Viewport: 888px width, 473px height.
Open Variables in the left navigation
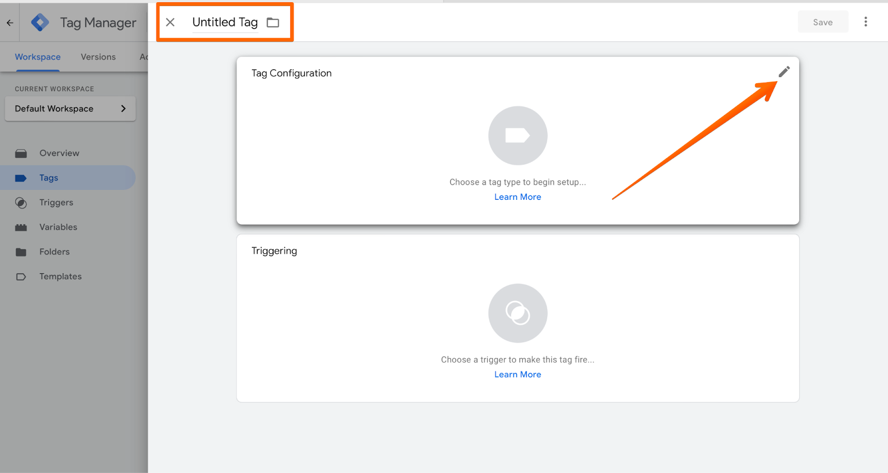pos(58,227)
